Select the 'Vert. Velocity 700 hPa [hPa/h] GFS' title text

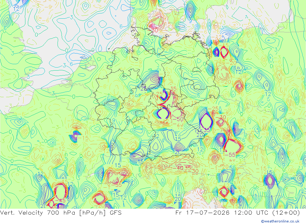pos(61,212)
